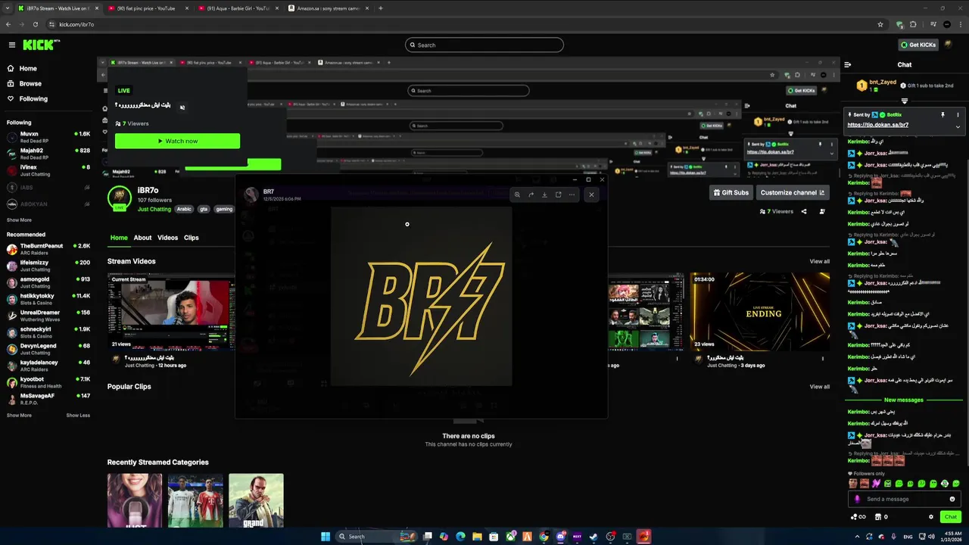
Task: Click the Gift Subs button
Action: [731, 192]
